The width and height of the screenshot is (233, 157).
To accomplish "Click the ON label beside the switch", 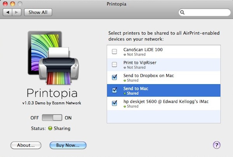I will click(68, 118).
